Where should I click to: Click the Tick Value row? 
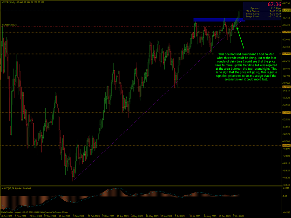[264, 11]
